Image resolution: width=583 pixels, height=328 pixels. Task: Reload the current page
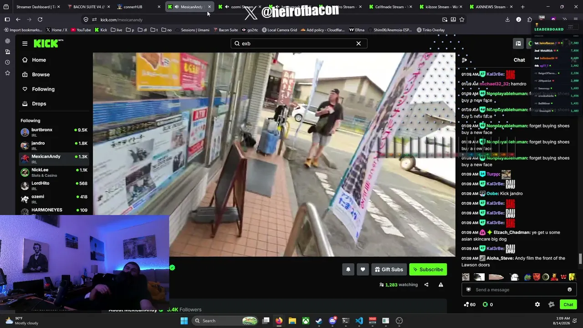[40, 20]
